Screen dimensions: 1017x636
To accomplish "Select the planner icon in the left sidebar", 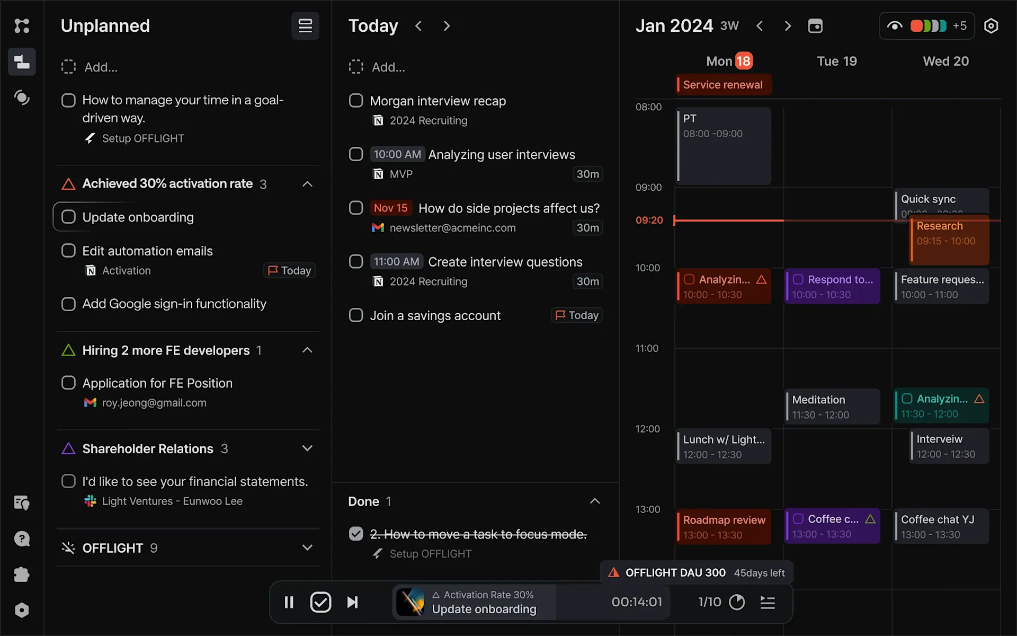I will pos(22,61).
